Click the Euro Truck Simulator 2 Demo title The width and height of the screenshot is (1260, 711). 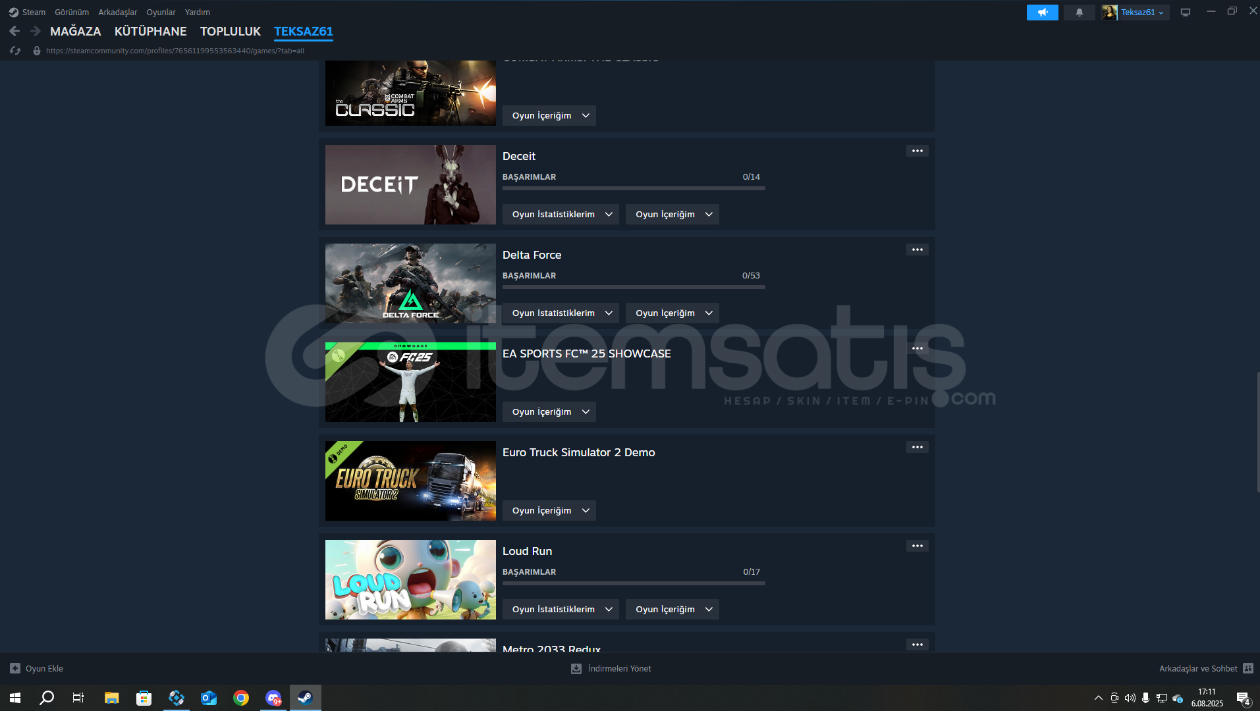pos(579,452)
